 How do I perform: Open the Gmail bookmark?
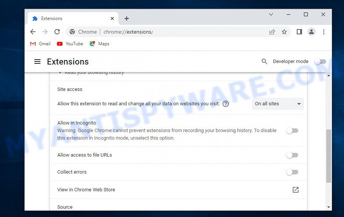(x=40, y=44)
